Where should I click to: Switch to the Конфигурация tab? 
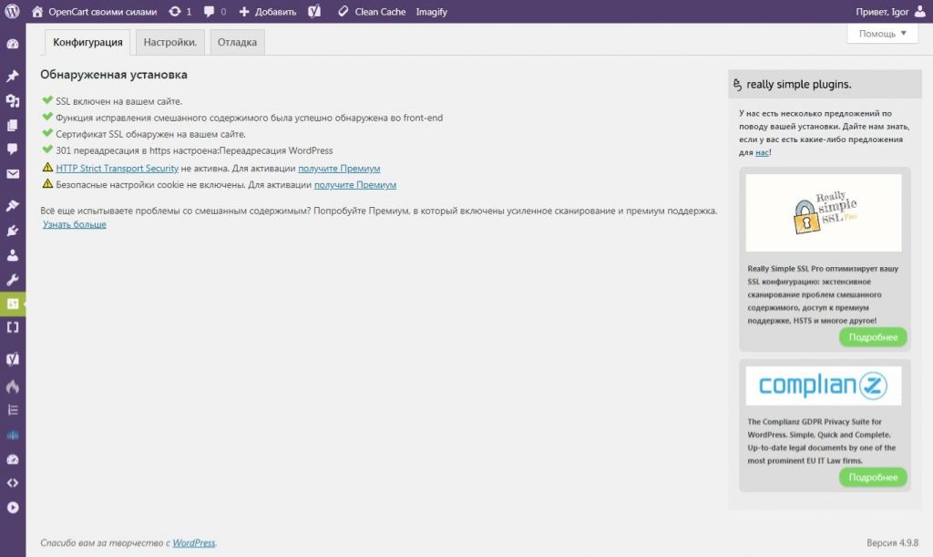(87, 42)
